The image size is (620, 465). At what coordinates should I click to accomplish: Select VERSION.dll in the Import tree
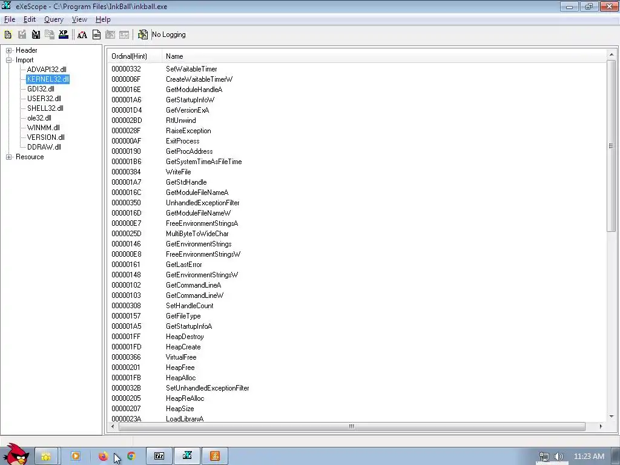(46, 137)
